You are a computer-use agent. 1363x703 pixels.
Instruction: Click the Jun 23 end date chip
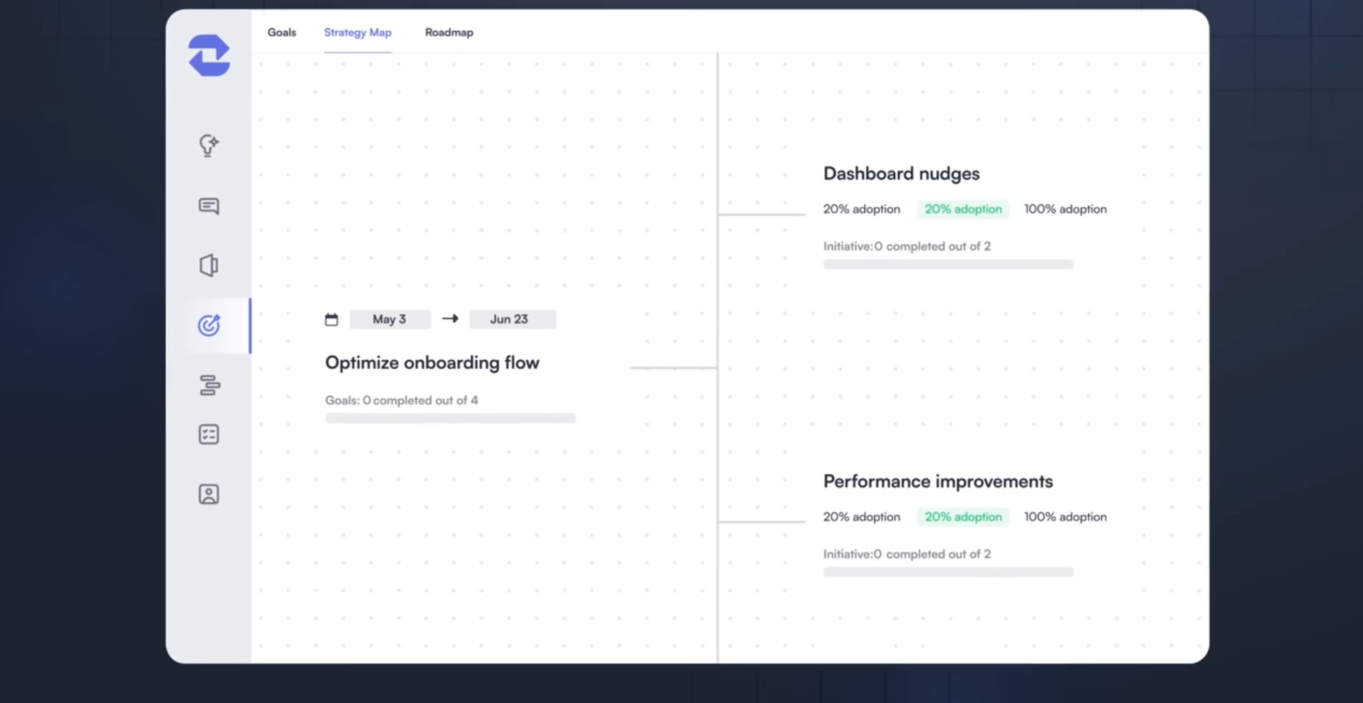point(512,319)
